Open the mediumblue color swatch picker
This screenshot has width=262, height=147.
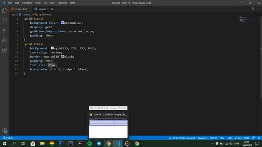pos(62,22)
